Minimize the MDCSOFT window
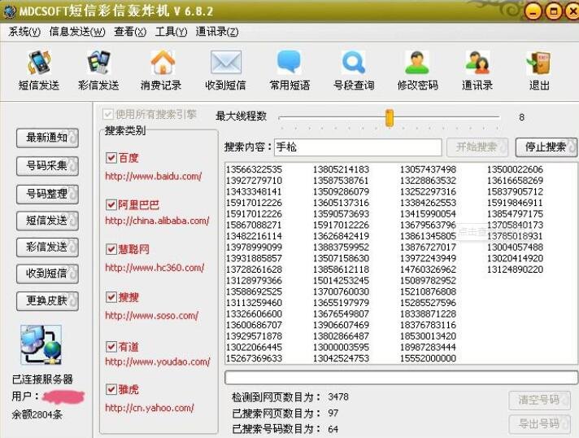The image size is (579, 438). 532,11
